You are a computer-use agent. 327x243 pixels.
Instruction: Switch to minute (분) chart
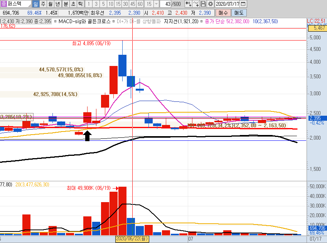pyautogui.click(x=66, y=4)
